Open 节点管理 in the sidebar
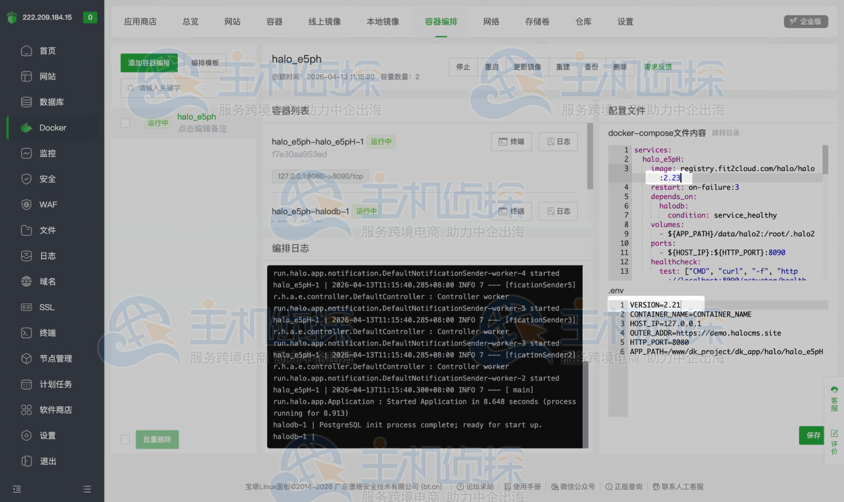Screen dimensions: 844x502 [56, 359]
